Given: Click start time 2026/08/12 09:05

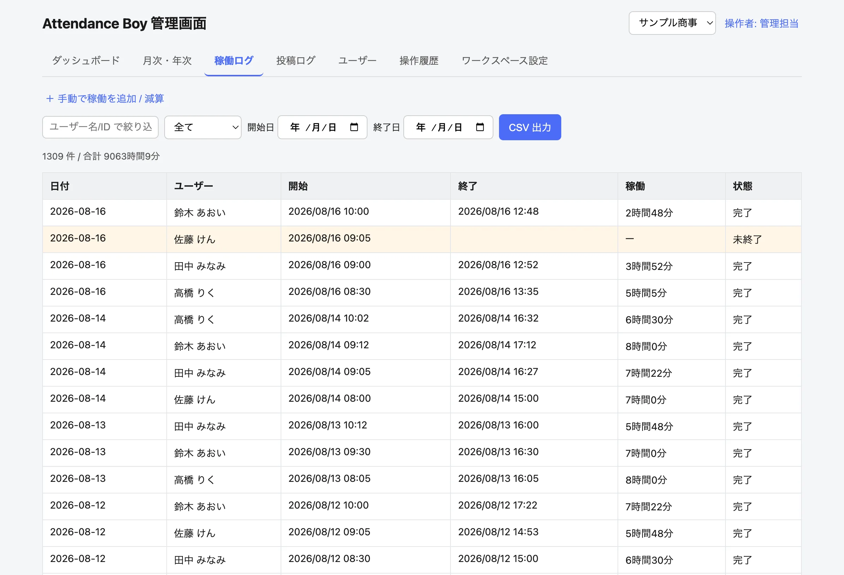Looking at the screenshot, I should click(x=330, y=532).
